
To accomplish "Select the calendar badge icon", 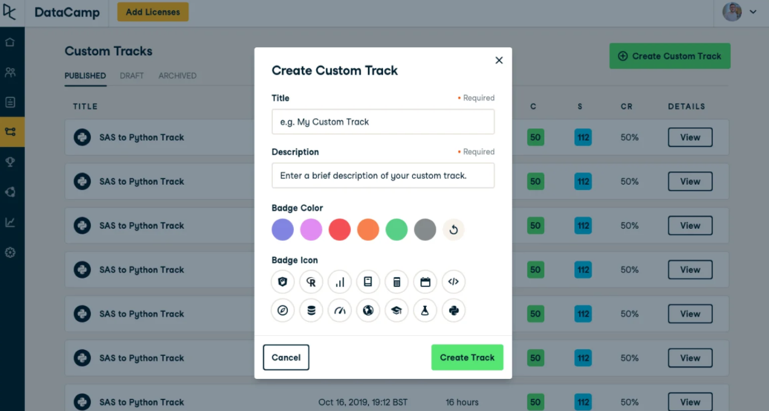I will click(425, 281).
